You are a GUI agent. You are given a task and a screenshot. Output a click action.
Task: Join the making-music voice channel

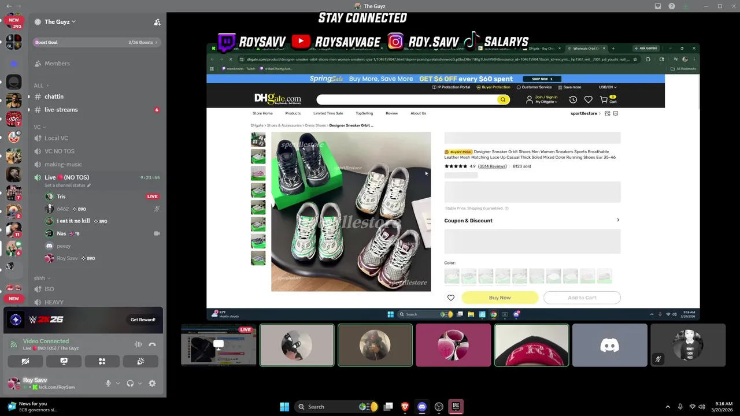(x=63, y=164)
